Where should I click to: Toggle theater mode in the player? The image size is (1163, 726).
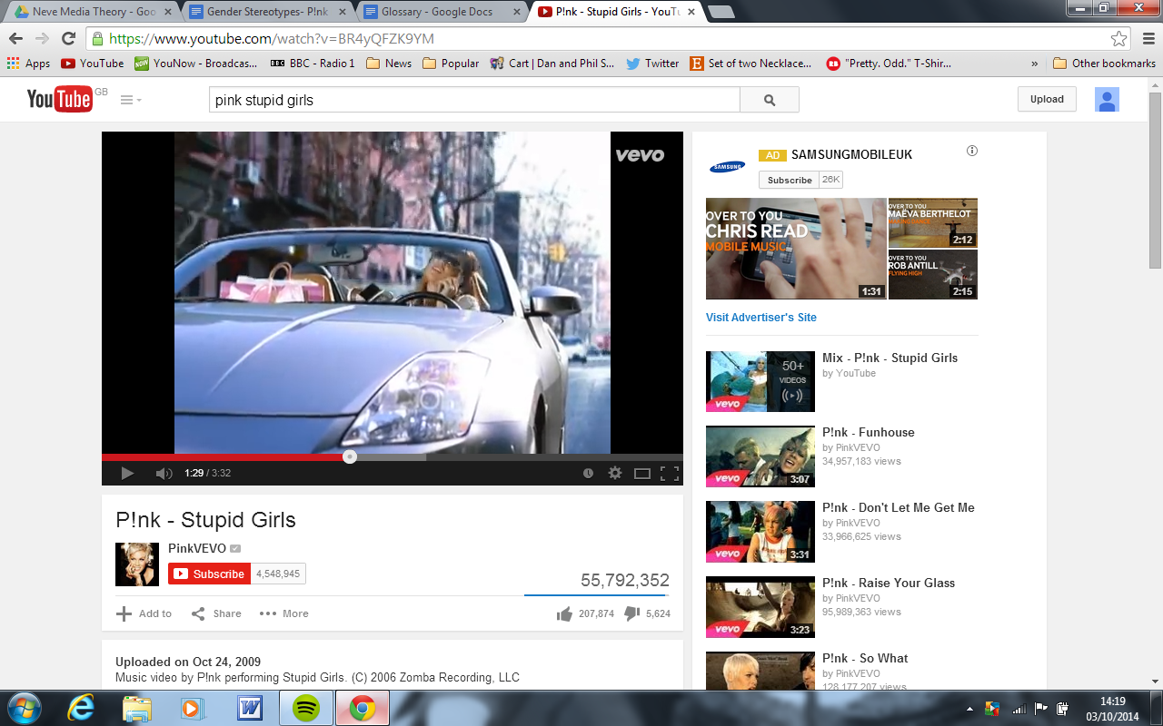(x=642, y=473)
